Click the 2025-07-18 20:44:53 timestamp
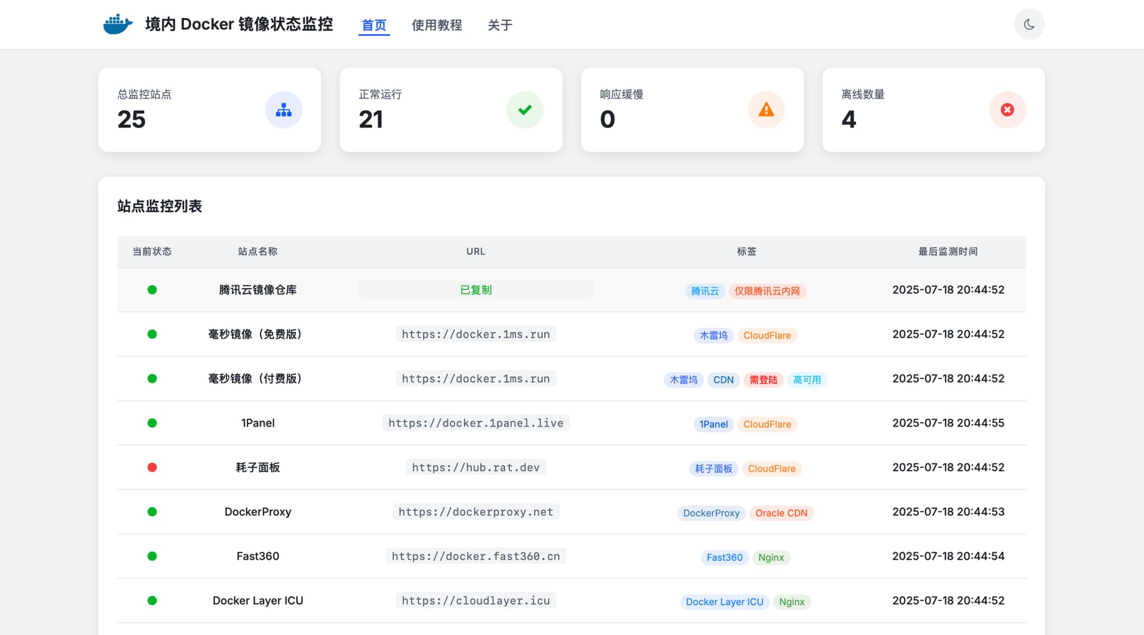The image size is (1144, 635). (x=949, y=512)
